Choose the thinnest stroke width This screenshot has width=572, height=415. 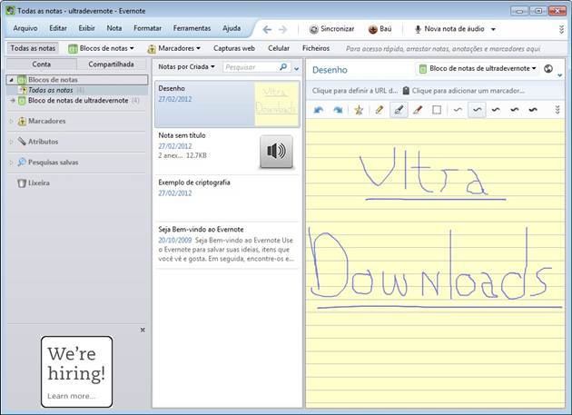[x=458, y=110]
